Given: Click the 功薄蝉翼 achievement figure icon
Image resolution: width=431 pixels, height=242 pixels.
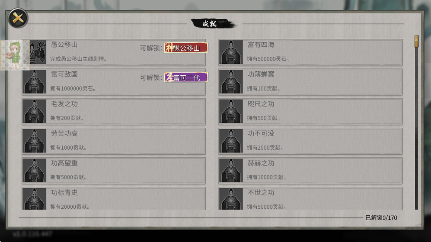Looking at the screenshot, I should point(231,81).
